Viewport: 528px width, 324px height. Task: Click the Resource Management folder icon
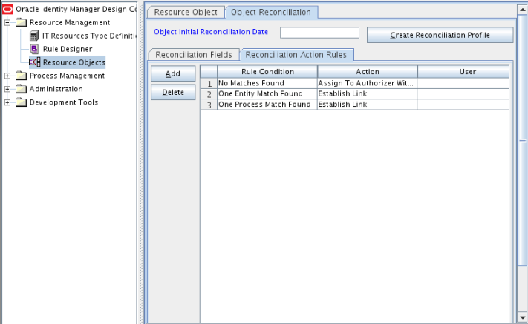(22, 22)
